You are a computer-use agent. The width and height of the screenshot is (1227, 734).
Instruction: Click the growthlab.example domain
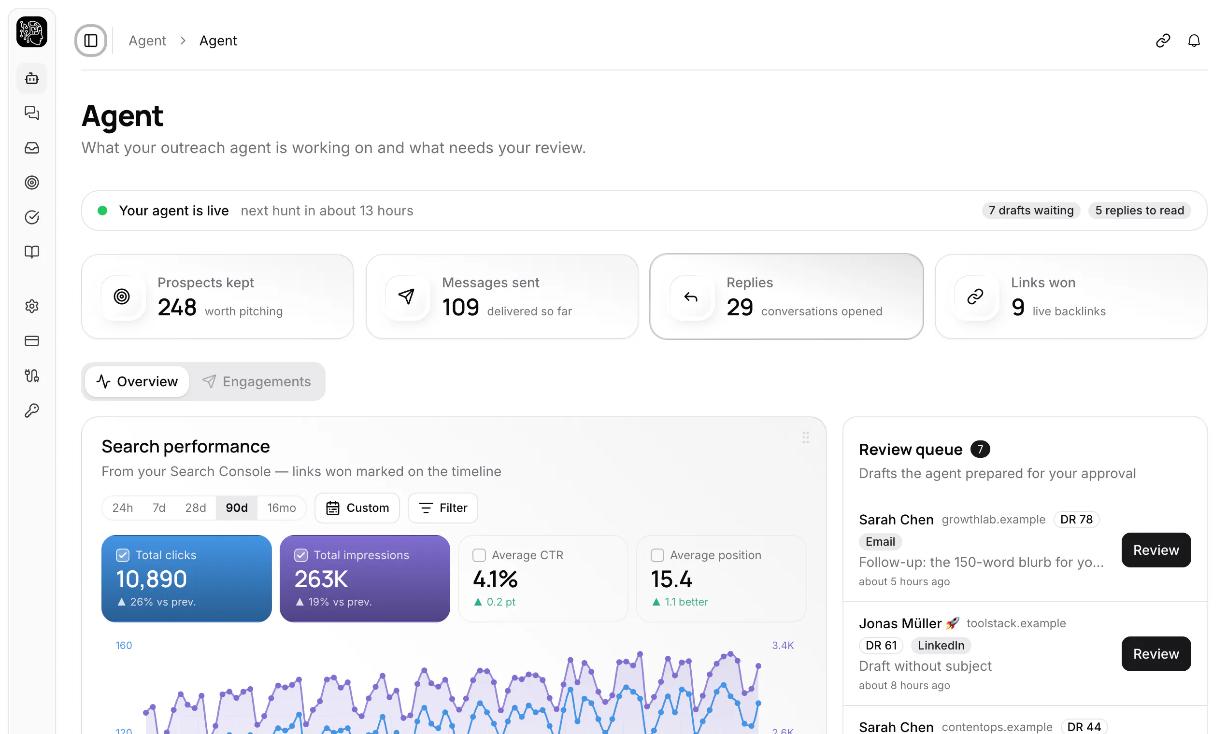[994, 519]
